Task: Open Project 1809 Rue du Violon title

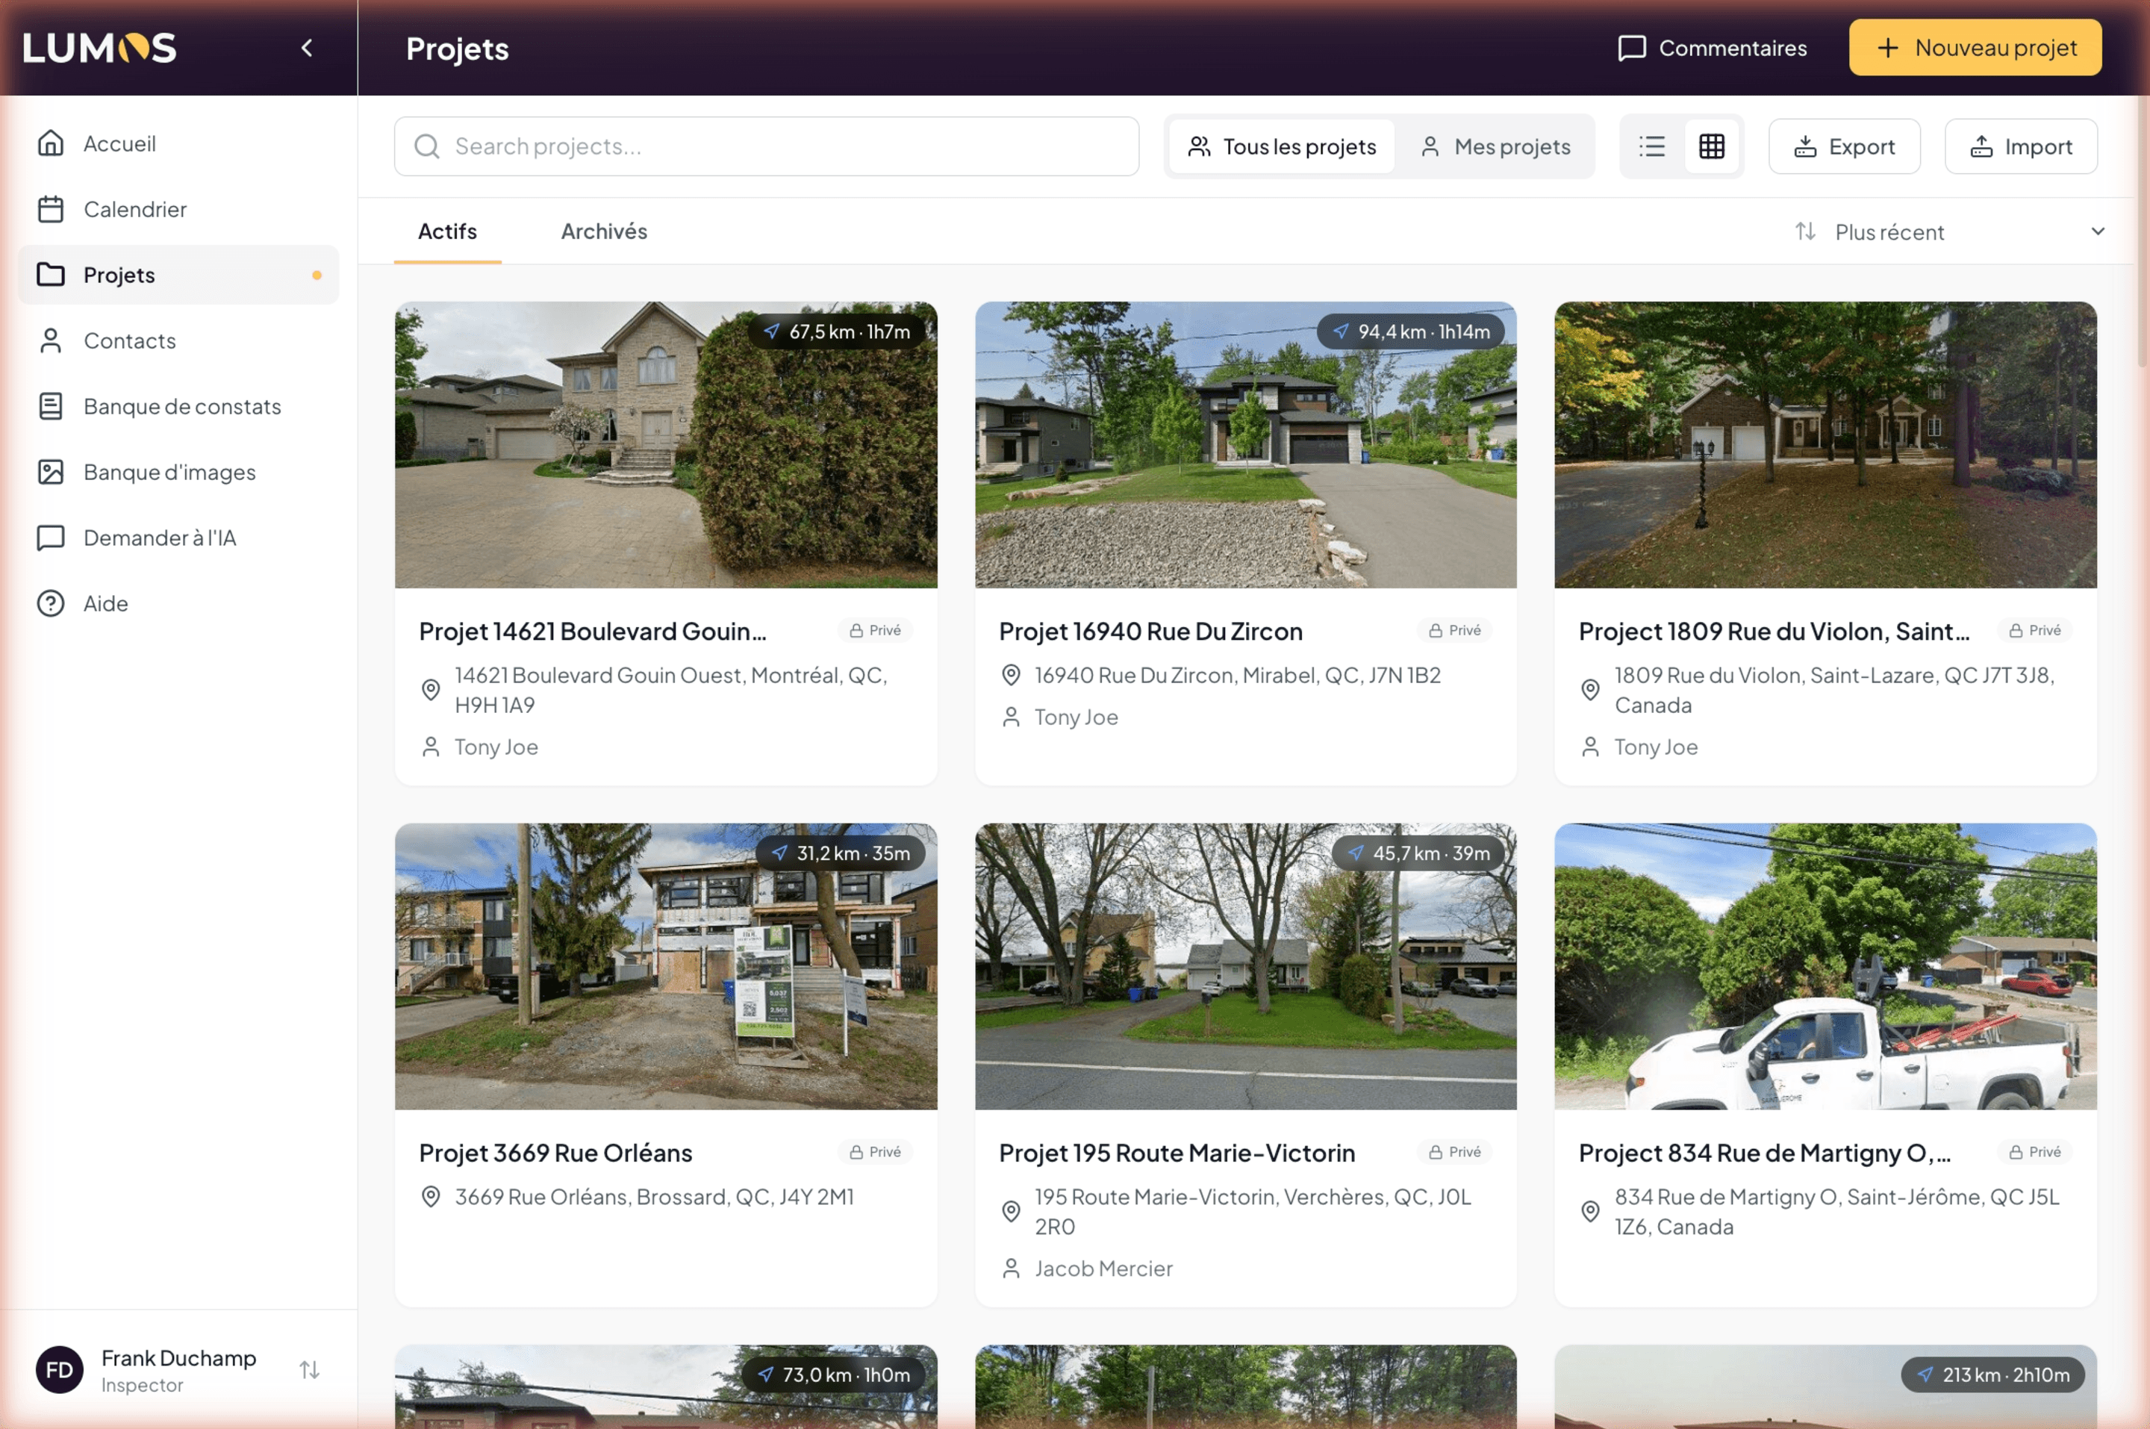Action: [1774, 631]
